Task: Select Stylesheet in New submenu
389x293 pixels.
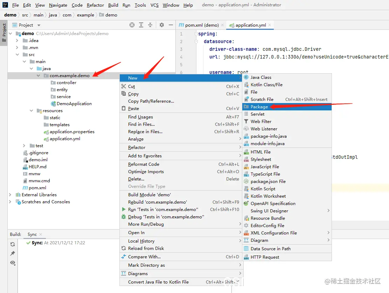Action: click(287, 159)
